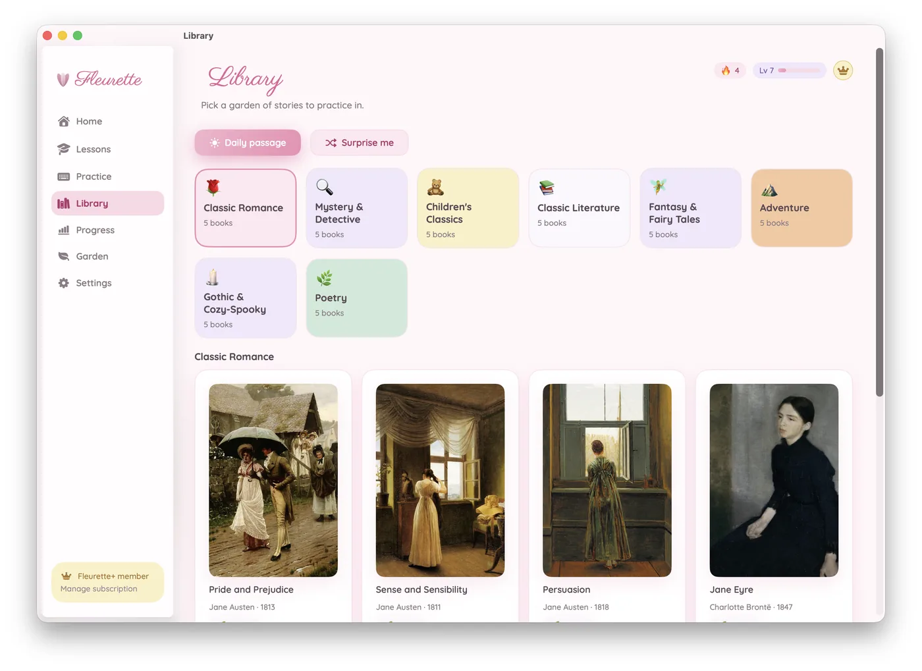Click the magnifying glass Mystery icon
This screenshot has width=922, height=671.
click(x=324, y=187)
